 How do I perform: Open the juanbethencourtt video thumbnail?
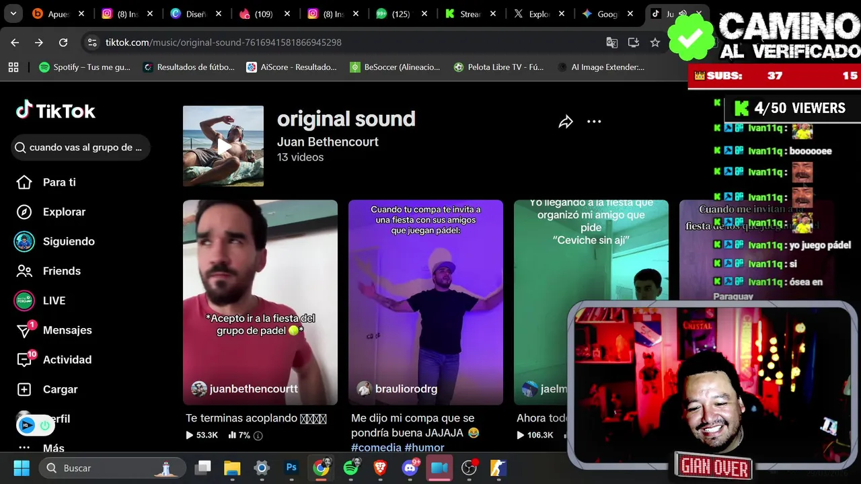pyautogui.click(x=260, y=302)
